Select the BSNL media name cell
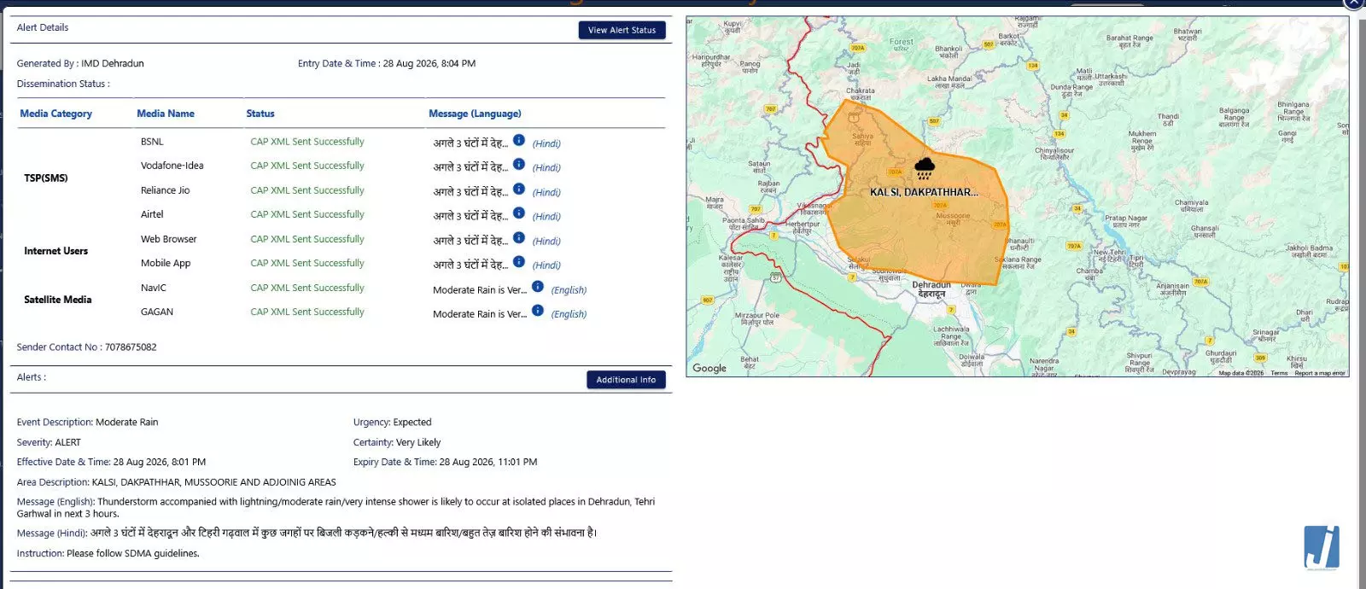Viewport: 1366px width, 589px height. [152, 142]
